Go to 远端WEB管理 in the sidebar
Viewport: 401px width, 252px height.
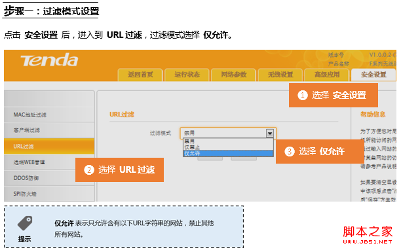[x=49, y=162]
